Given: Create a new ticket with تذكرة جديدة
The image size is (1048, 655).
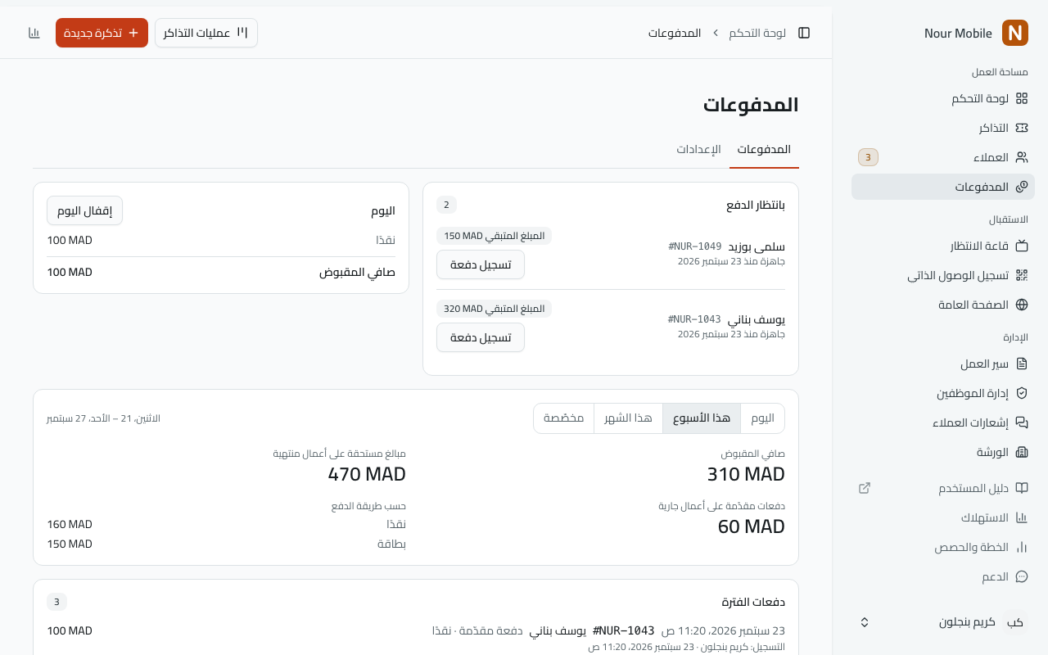Looking at the screenshot, I should (102, 33).
